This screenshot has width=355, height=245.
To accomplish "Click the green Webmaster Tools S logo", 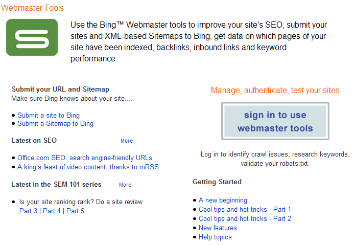I will click(32, 37).
